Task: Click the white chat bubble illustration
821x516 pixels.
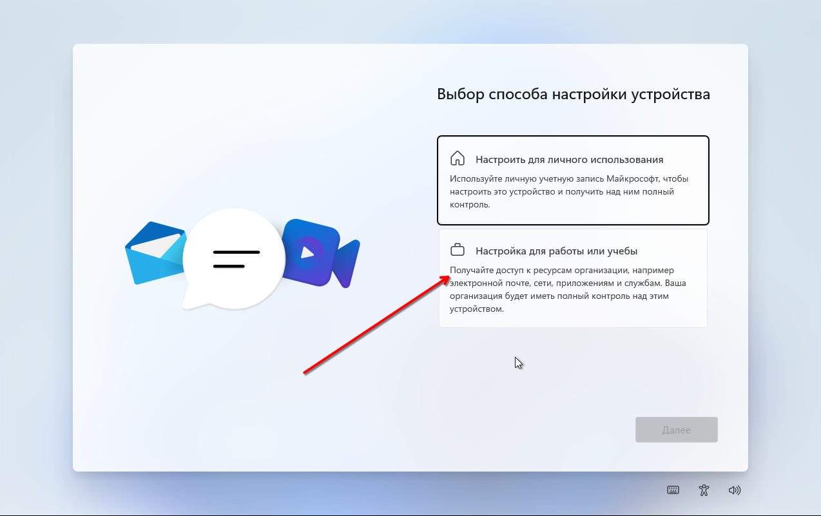Action: pos(234,258)
